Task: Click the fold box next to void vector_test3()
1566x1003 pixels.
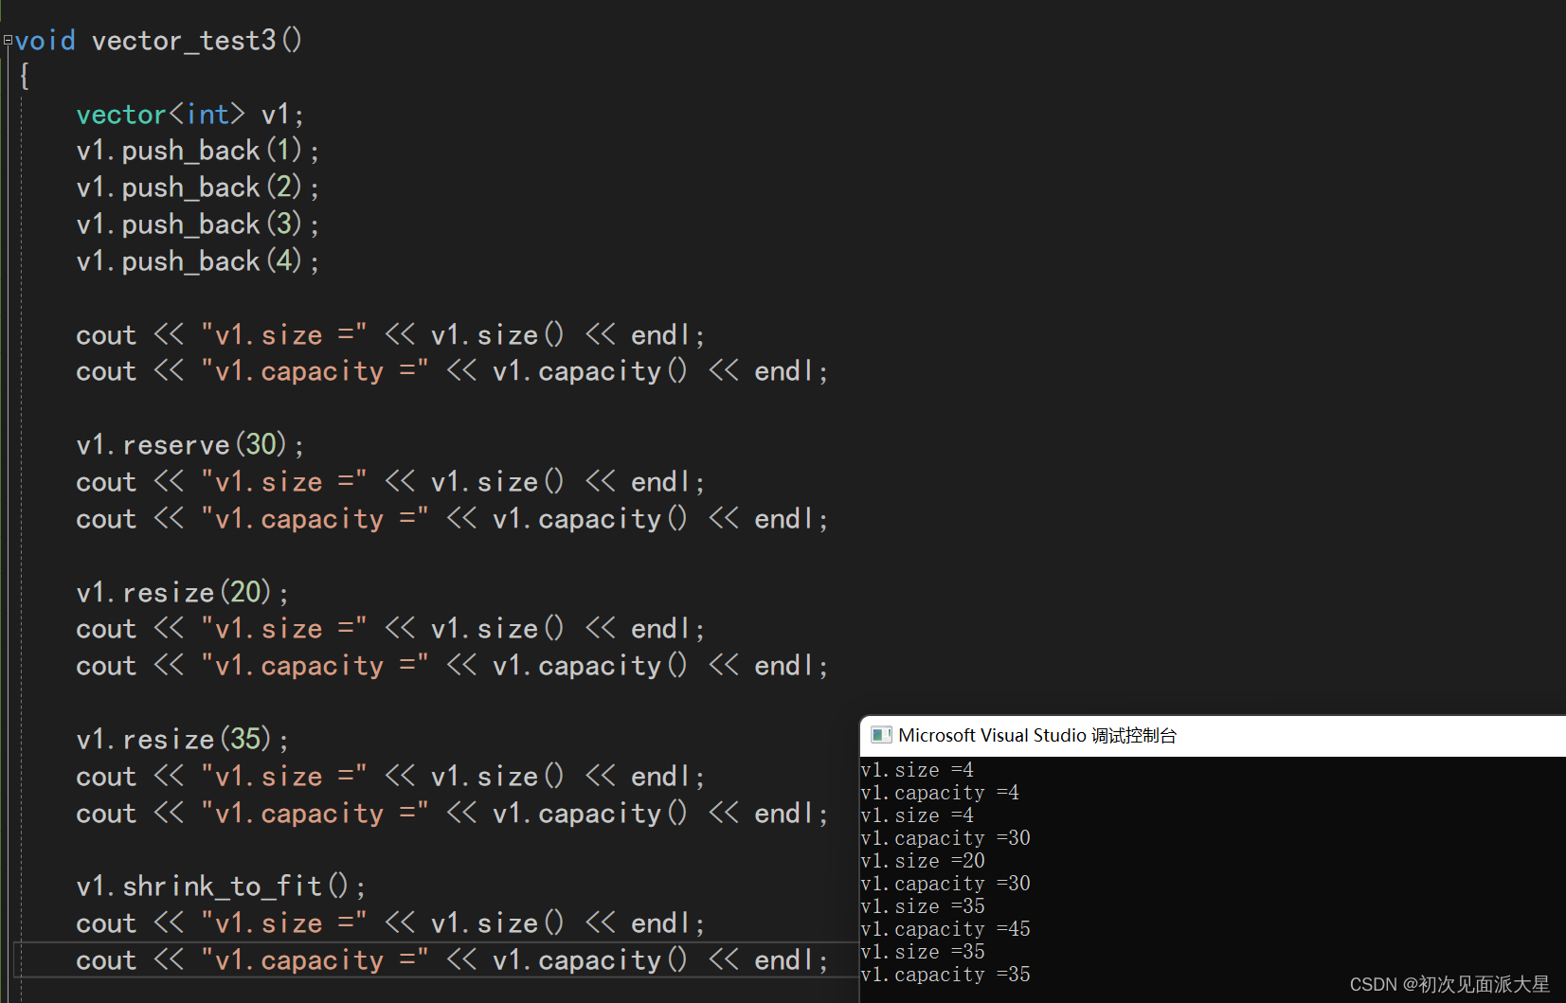Action: (7, 40)
